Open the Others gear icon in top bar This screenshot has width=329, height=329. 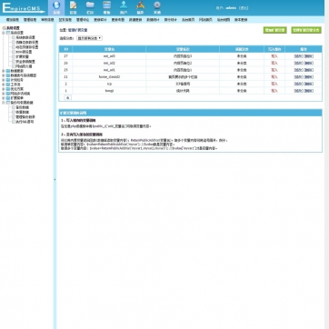point(157,8)
